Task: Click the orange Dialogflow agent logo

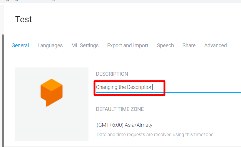Action: pyautogui.click(x=51, y=92)
